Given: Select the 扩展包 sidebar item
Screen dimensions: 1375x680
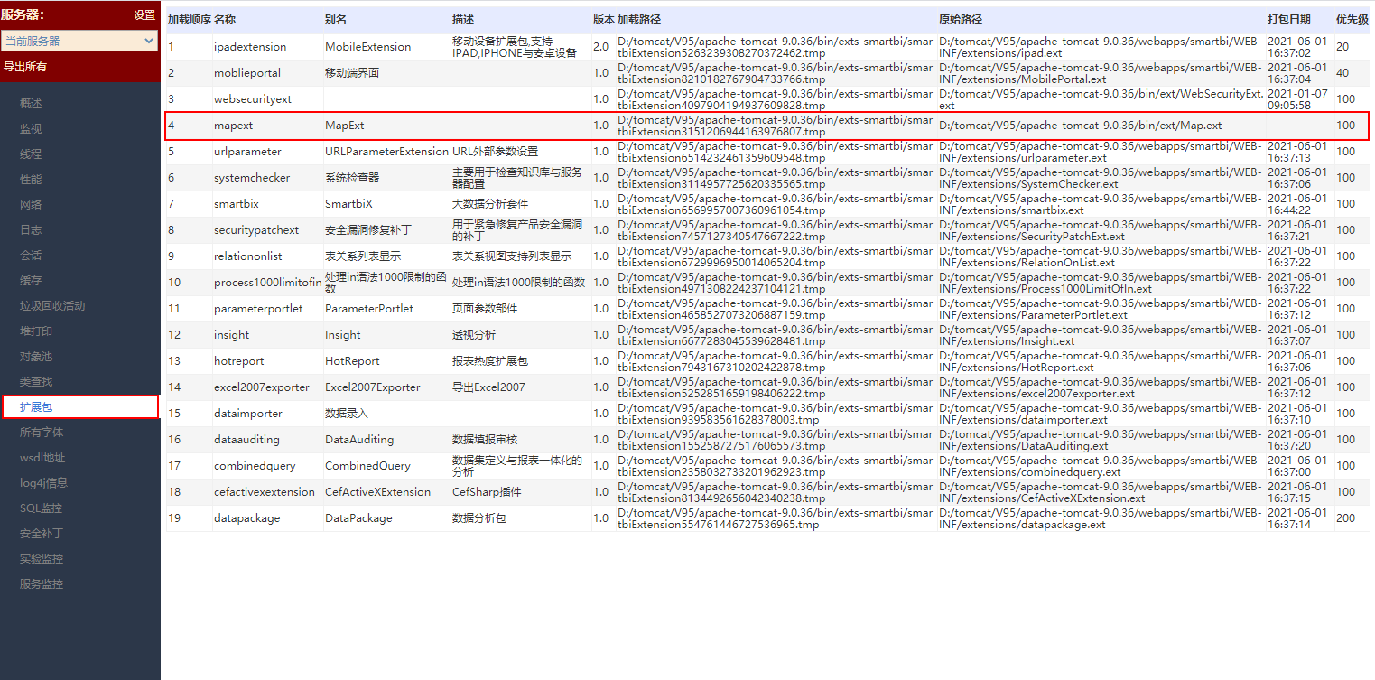Looking at the screenshot, I should tap(79, 407).
